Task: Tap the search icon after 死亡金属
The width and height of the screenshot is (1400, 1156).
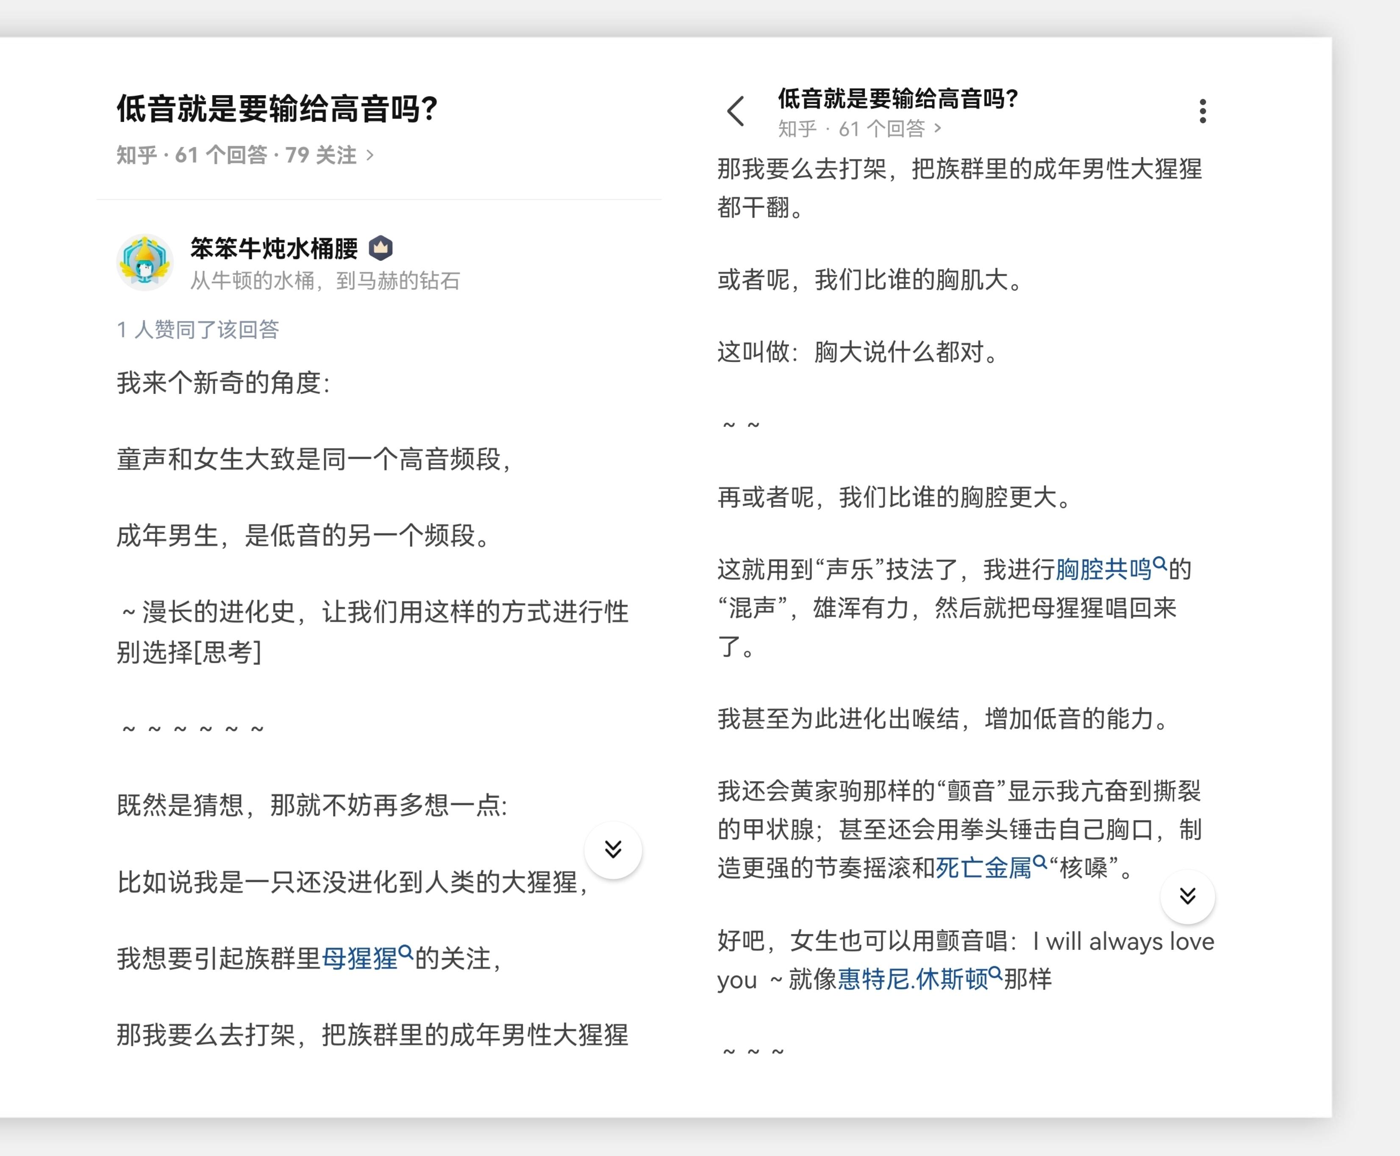Action: pyautogui.click(x=1039, y=862)
